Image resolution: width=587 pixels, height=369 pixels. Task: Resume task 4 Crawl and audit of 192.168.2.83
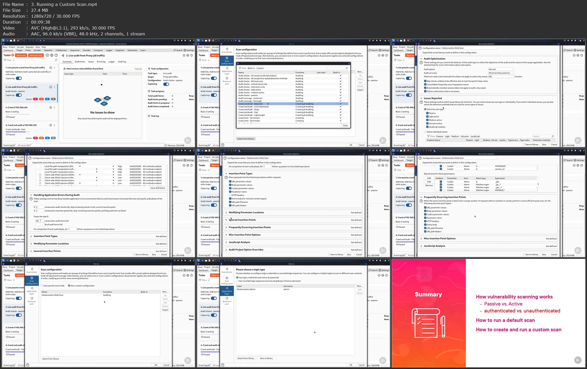coord(51,125)
